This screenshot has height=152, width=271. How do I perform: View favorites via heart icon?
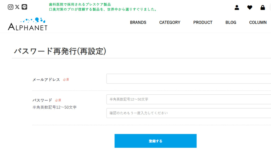point(250,8)
